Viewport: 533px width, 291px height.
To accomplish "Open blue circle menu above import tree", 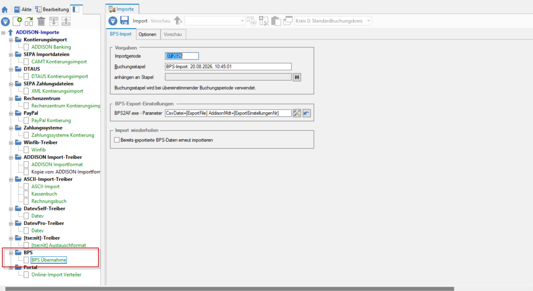I will coord(5,22).
